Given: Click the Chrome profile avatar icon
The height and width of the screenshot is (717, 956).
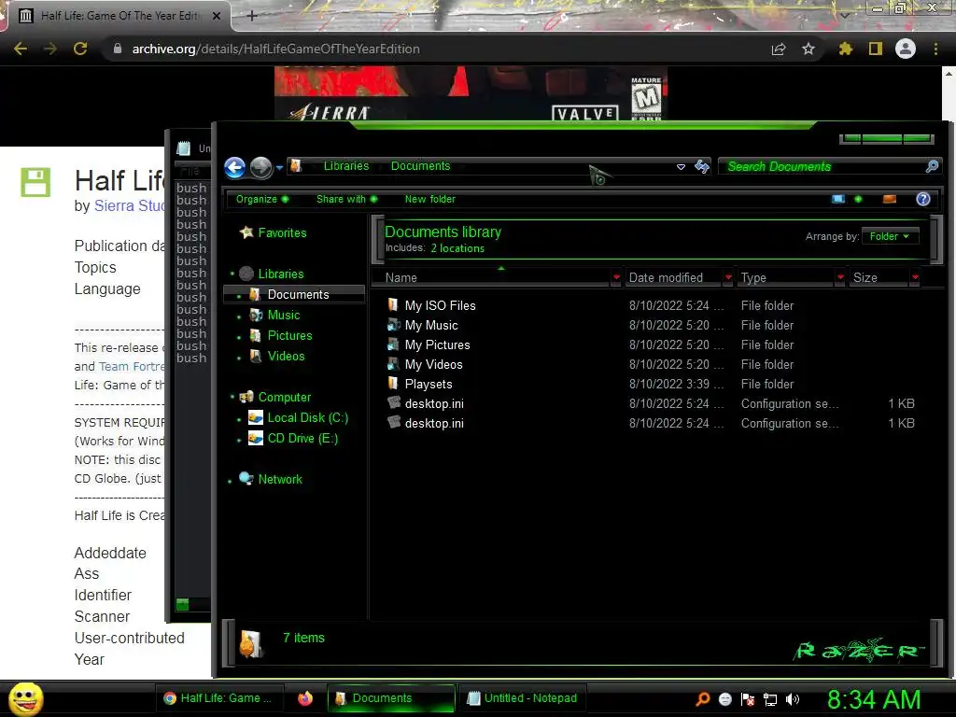Looking at the screenshot, I should [x=906, y=49].
